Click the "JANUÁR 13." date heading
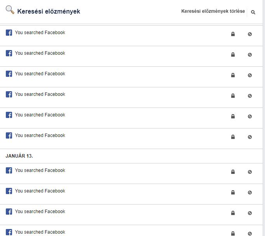265x236 pixels. [x=19, y=156]
